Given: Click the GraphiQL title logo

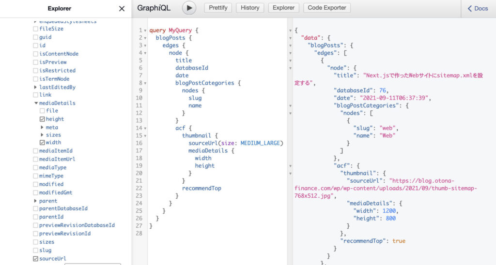Looking at the screenshot, I should [154, 8].
